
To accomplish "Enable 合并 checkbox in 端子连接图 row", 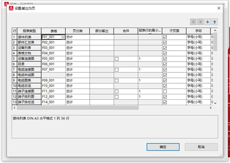I will (x=116, y=91).
